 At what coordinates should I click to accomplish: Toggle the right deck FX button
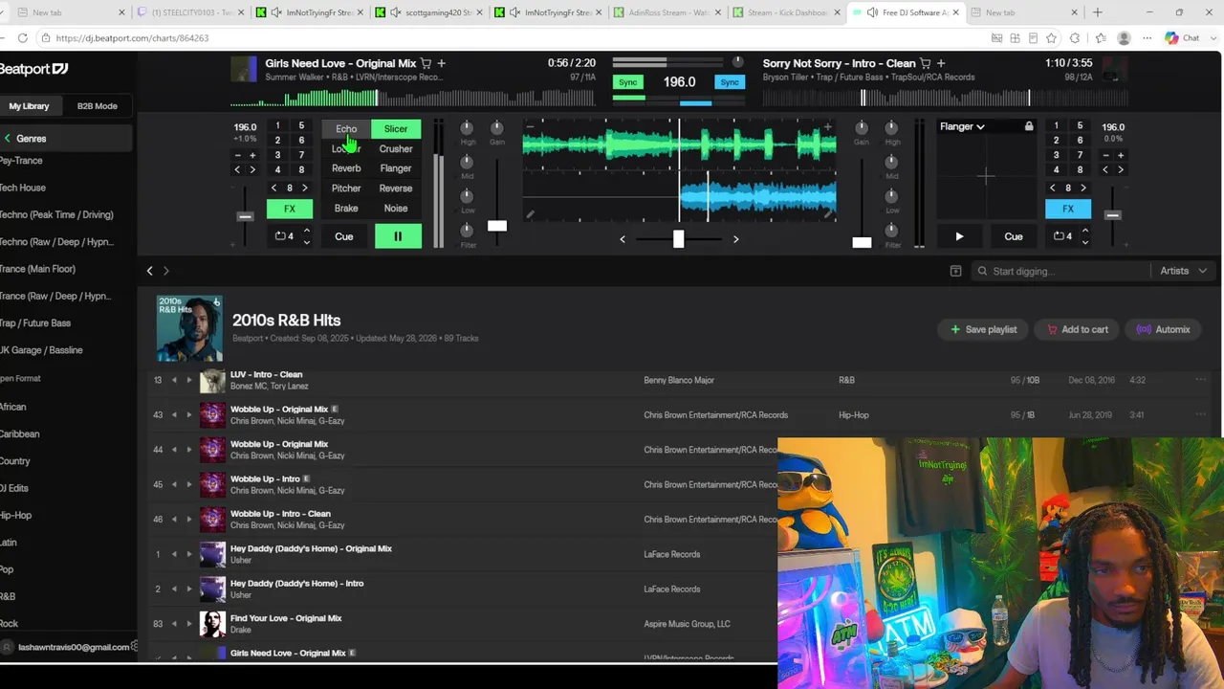click(x=1068, y=209)
